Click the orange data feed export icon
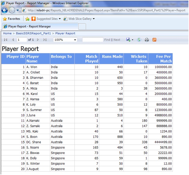 click(x=154, y=40)
